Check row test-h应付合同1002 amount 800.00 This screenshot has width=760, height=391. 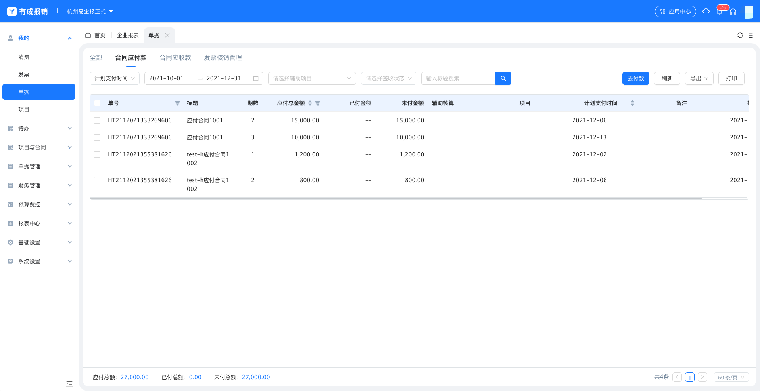(x=97, y=180)
